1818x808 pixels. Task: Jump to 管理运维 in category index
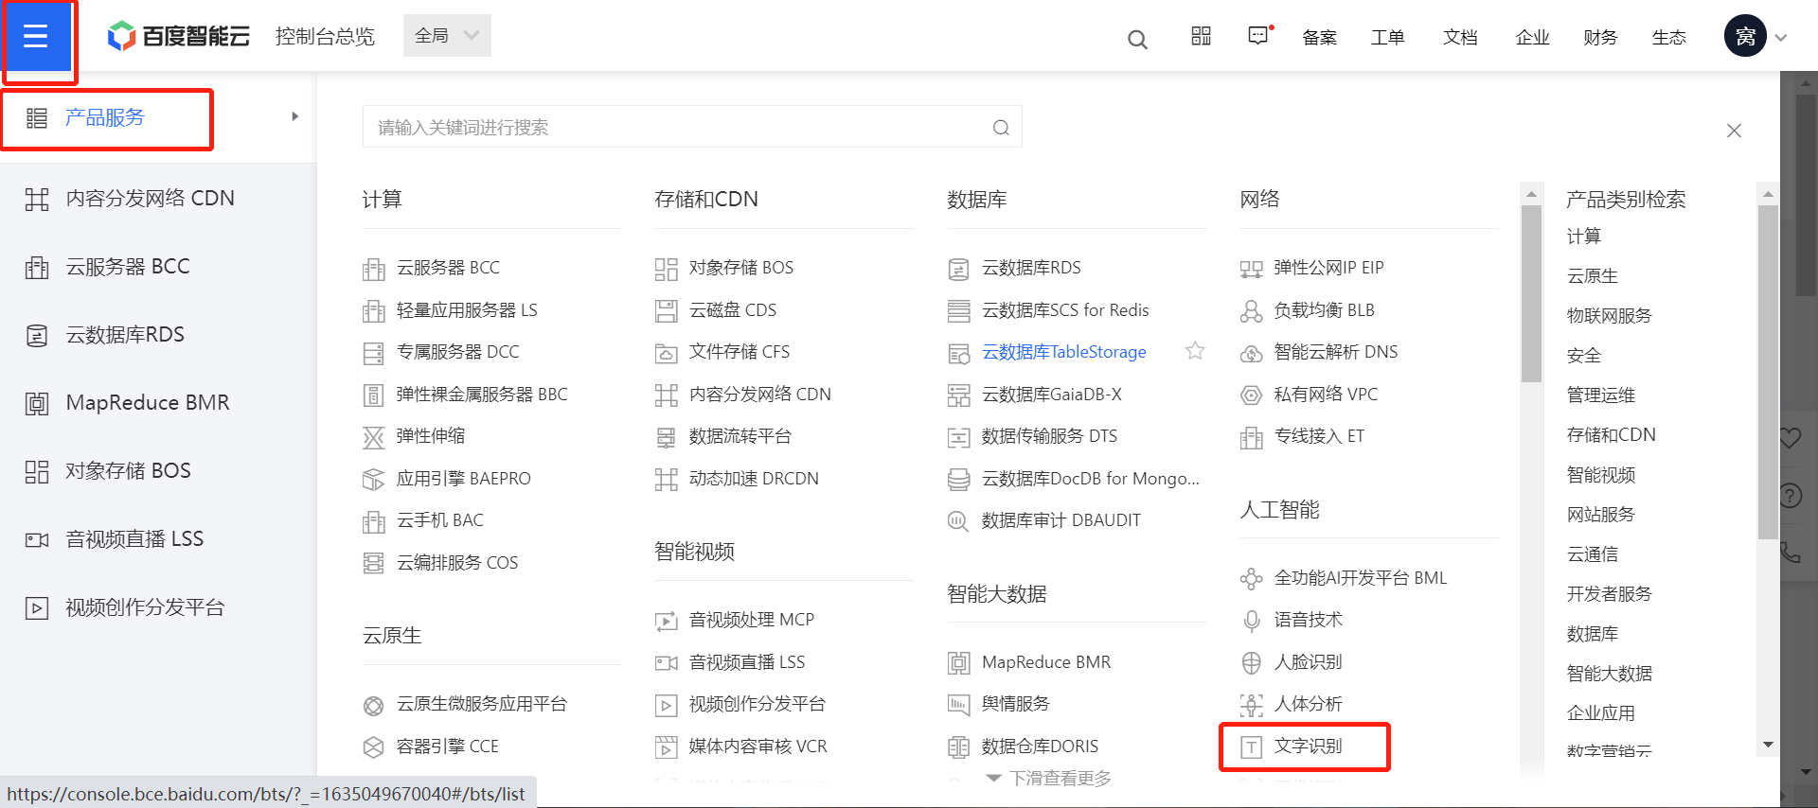point(1600,395)
